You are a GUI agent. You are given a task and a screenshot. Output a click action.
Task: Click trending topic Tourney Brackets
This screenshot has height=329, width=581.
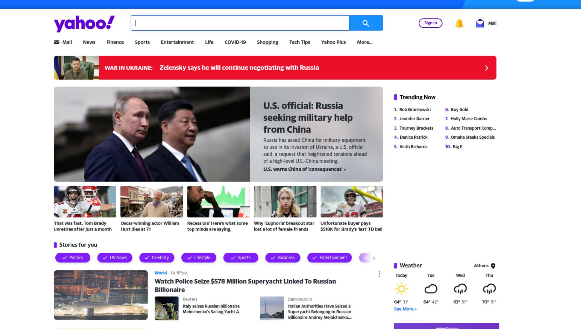point(416,128)
